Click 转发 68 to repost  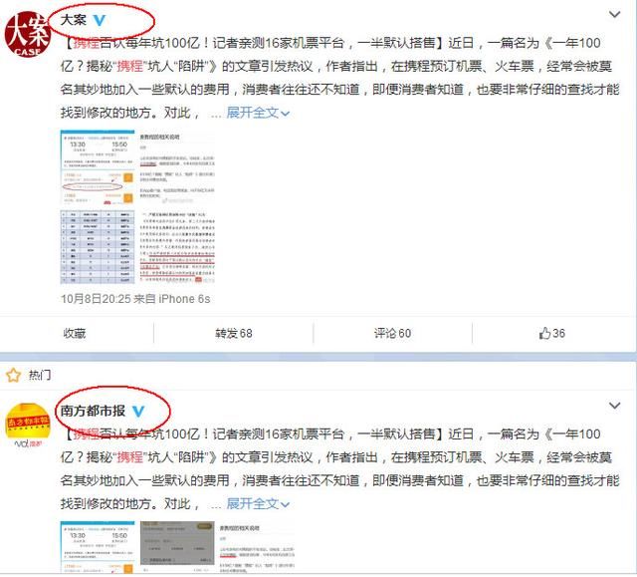234,334
